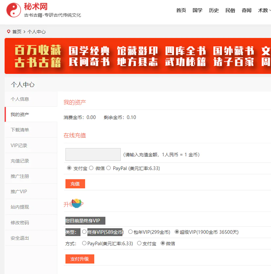Expand the 术数 navigation dropdown

coord(264,10)
